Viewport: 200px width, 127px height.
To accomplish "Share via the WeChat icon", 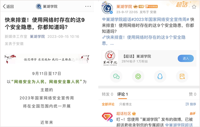I will click(x=116, y=76).
